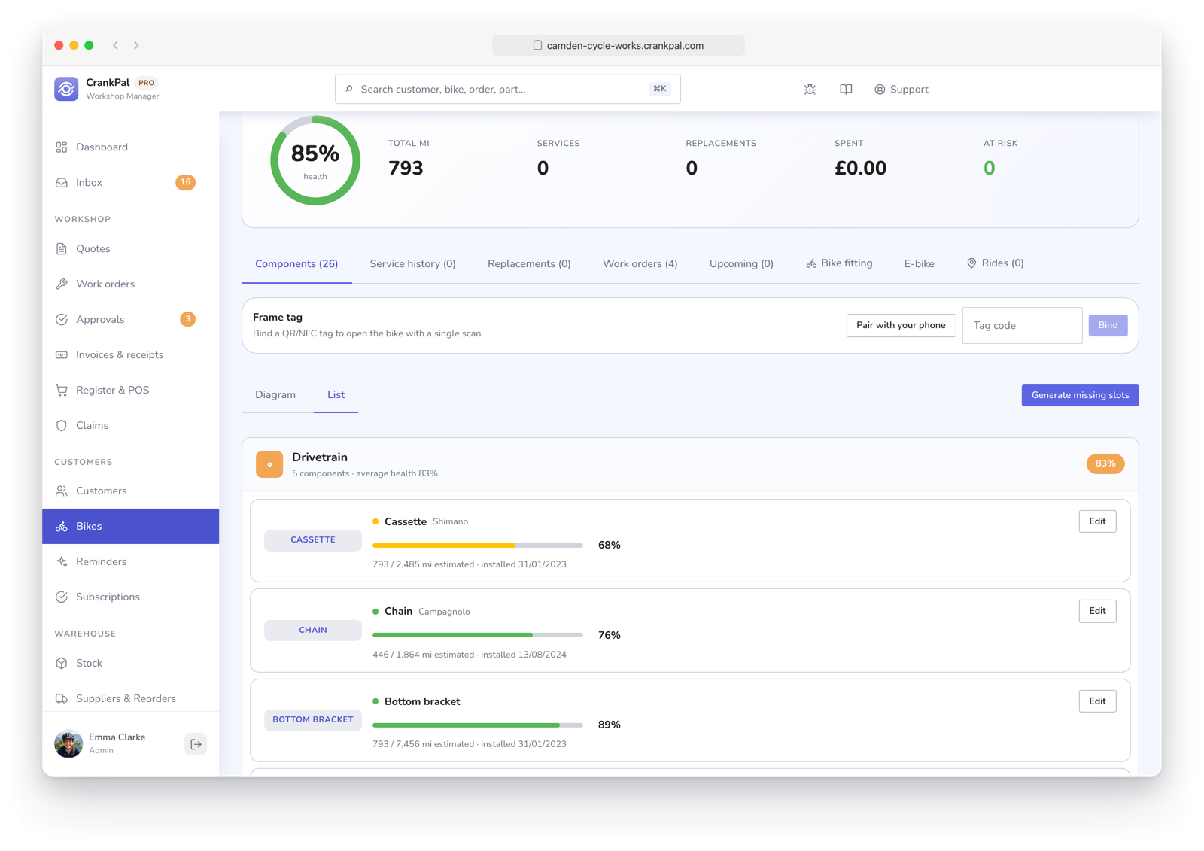
Task: Click the Bind button
Action: point(1108,325)
